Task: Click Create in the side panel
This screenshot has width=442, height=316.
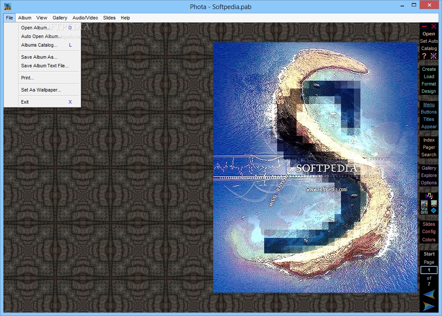Action: click(429, 69)
